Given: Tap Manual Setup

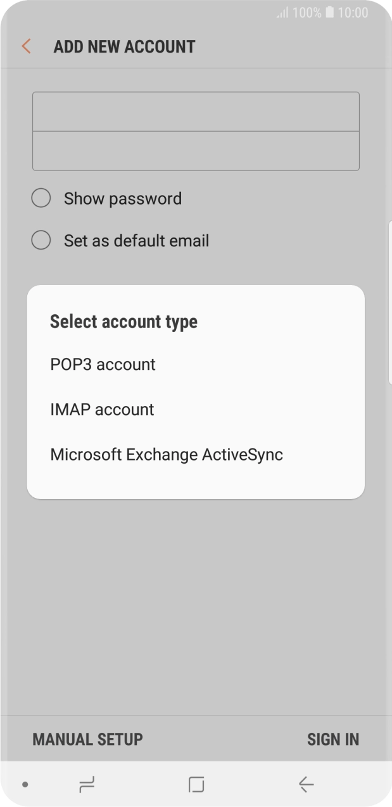Looking at the screenshot, I should (x=87, y=739).
